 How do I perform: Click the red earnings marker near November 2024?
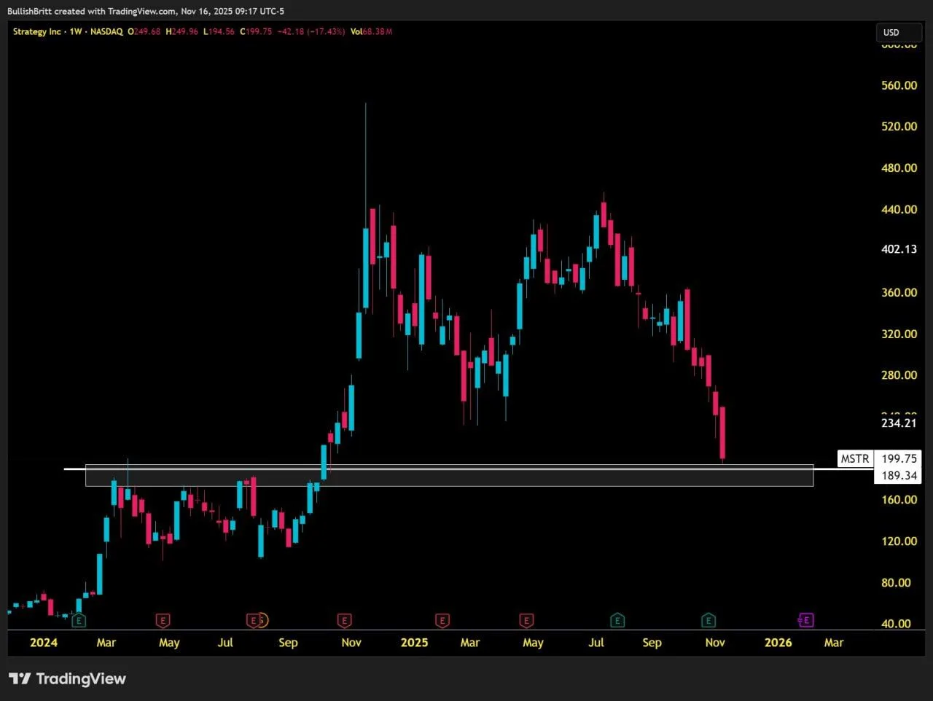pyautogui.click(x=345, y=621)
